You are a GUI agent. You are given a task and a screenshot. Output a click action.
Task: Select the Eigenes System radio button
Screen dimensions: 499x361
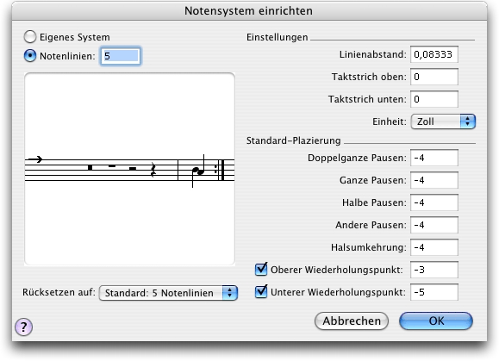pos(30,37)
